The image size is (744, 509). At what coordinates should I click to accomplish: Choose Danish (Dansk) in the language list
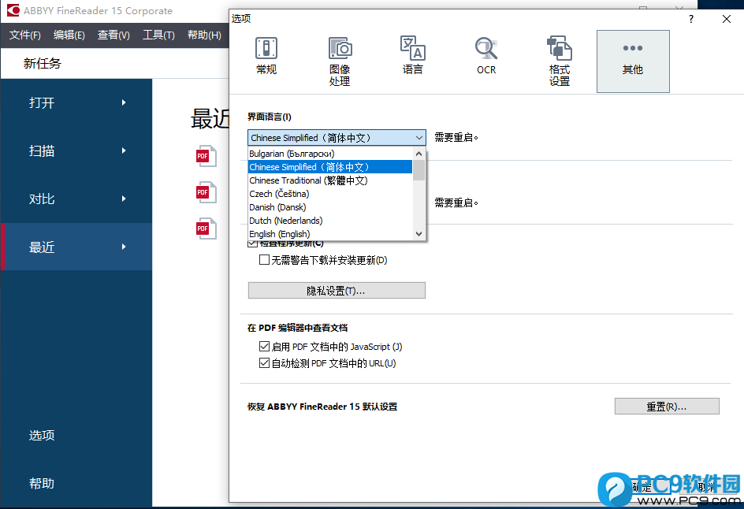tap(330, 207)
